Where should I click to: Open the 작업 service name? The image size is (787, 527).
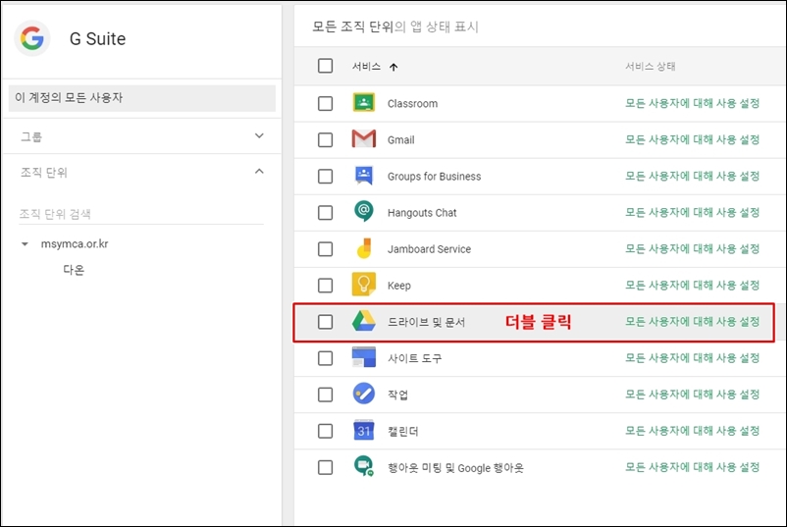[x=397, y=395]
